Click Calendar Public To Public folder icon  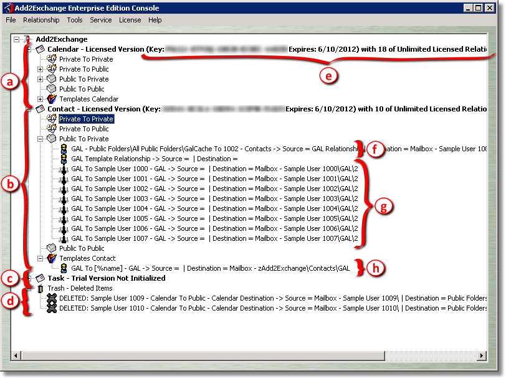[x=52, y=89]
